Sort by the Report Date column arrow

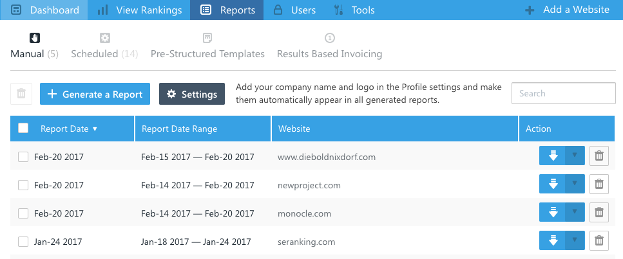[95, 129]
